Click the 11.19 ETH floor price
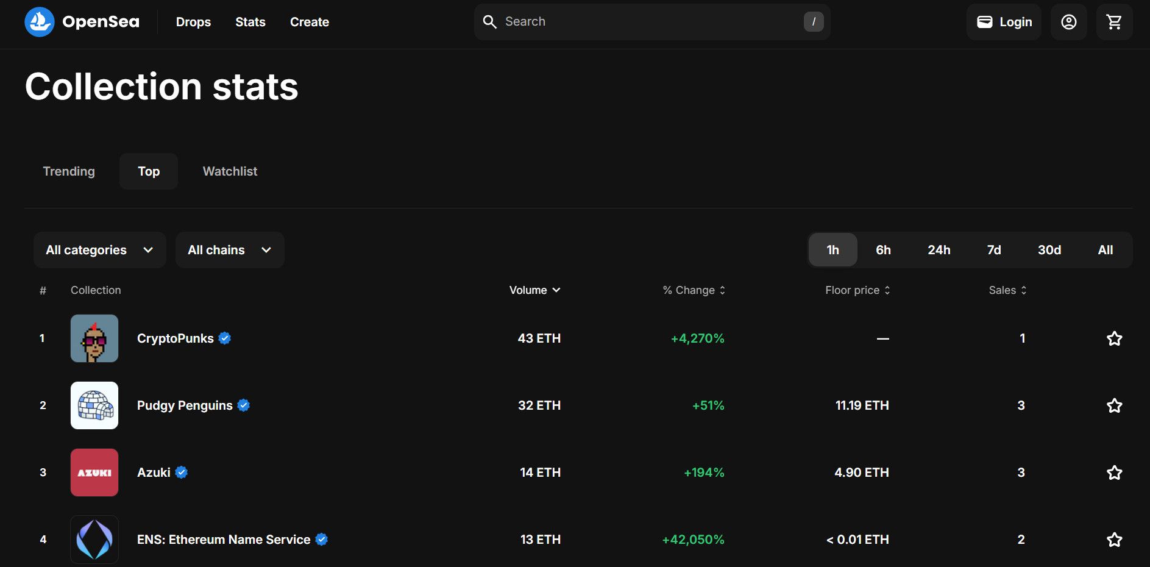This screenshot has height=567, width=1150. coord(862,405)
